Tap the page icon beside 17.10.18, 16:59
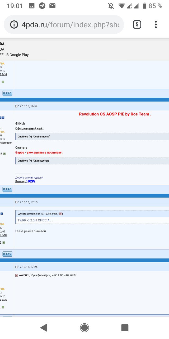This screenshot has height=339, width=169. pyautogui.click(x=16, y=106)
